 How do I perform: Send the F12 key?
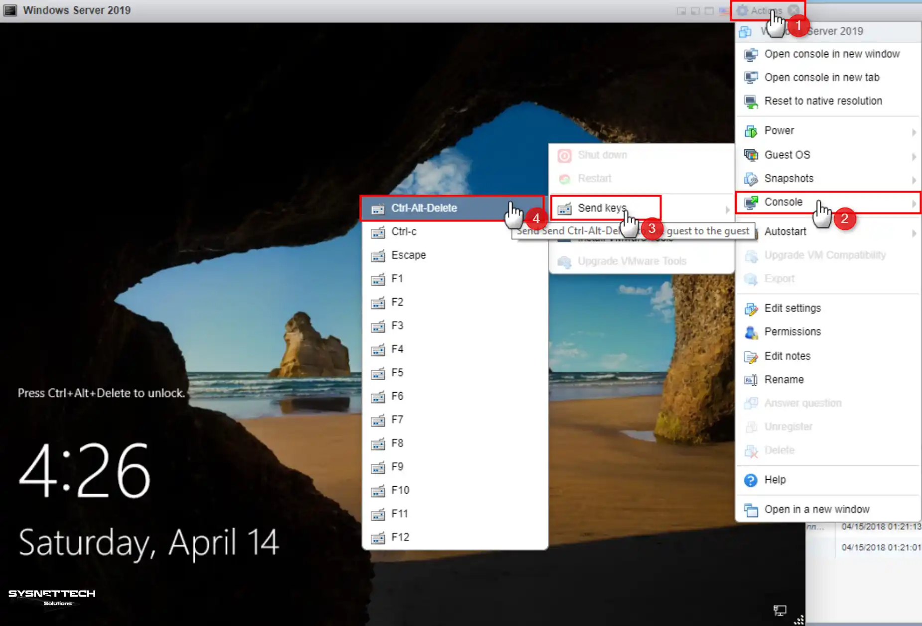point(455,537)
